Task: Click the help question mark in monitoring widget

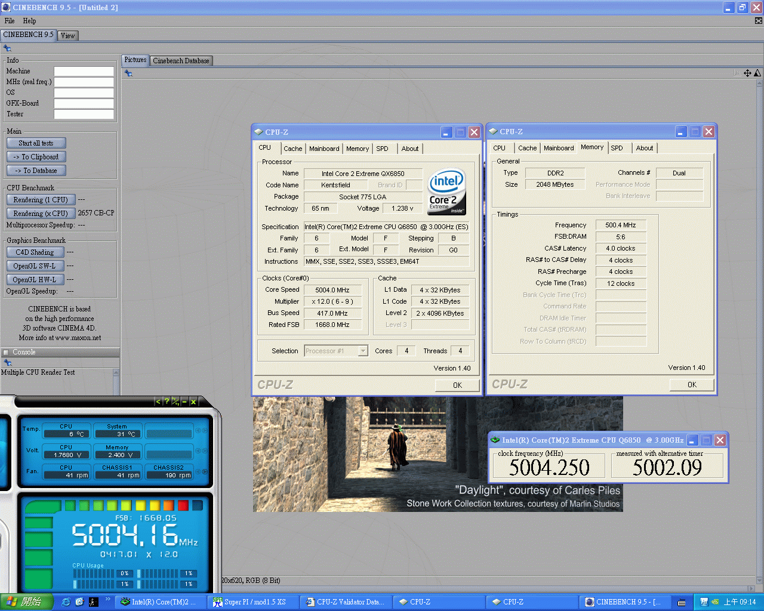Action: tap(167, 402)
